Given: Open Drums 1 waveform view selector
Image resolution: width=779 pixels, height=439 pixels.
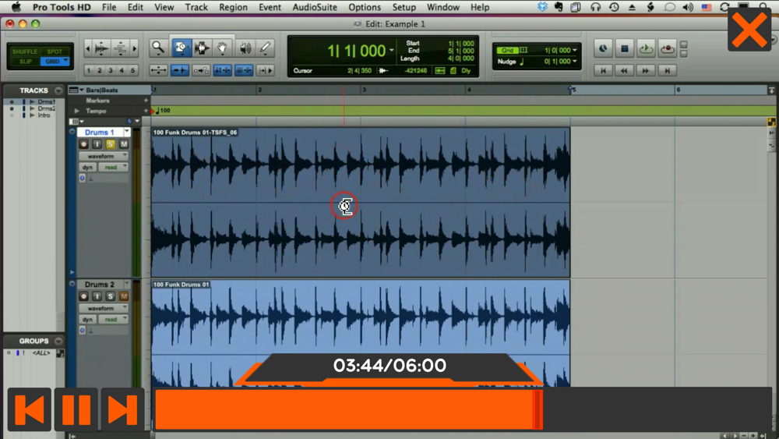Looking at the screenshot, I should click(x=104, y=156).
